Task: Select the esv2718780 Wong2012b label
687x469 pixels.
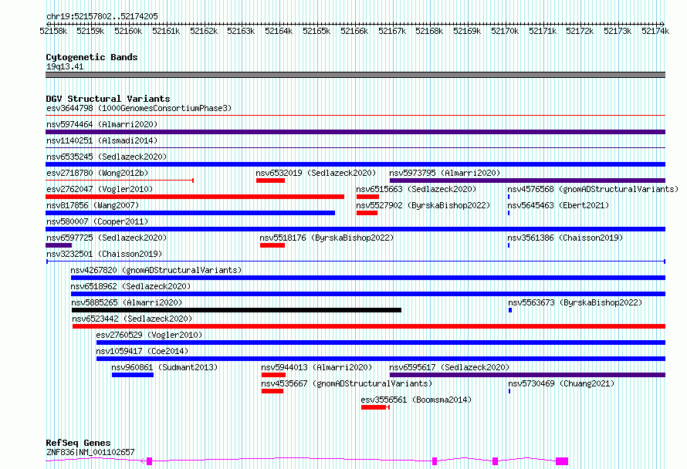Action: tap(97, 173)
